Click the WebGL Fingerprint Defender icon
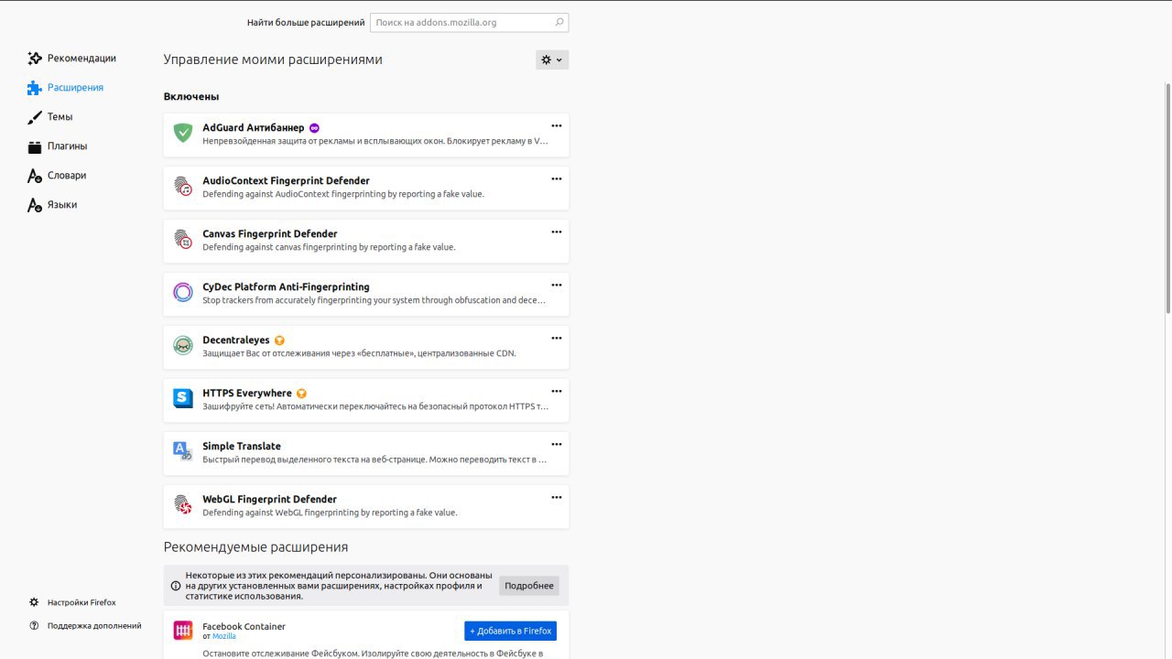Image resolution: width=1172 pixels, height=659 pixels. pos(183,504)
